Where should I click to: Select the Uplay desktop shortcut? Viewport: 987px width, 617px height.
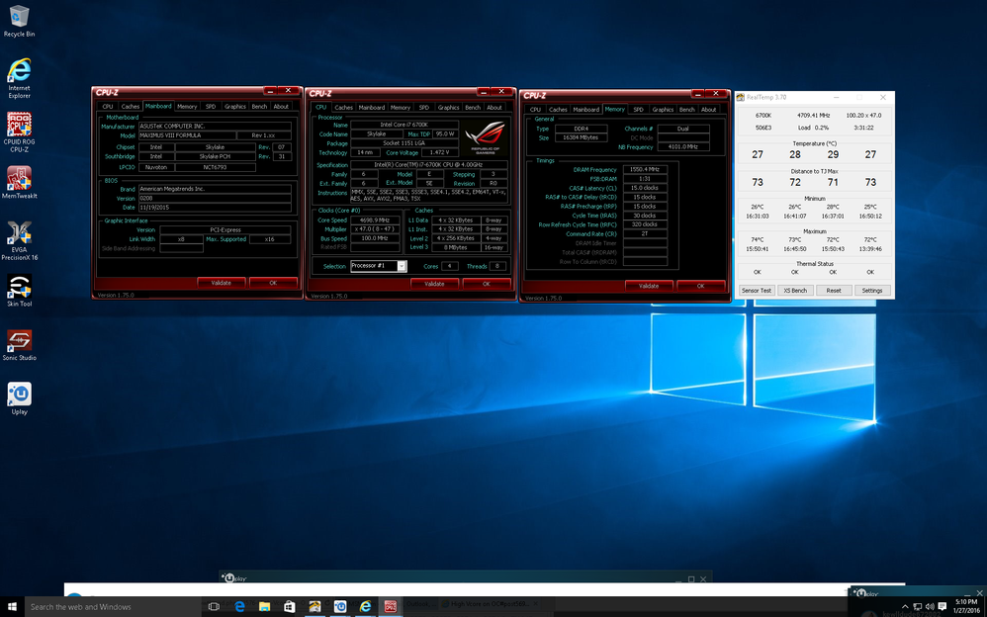[19, 398]
